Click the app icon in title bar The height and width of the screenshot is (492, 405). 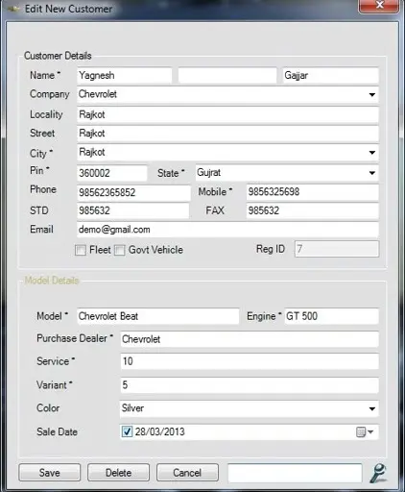[13, 9]
